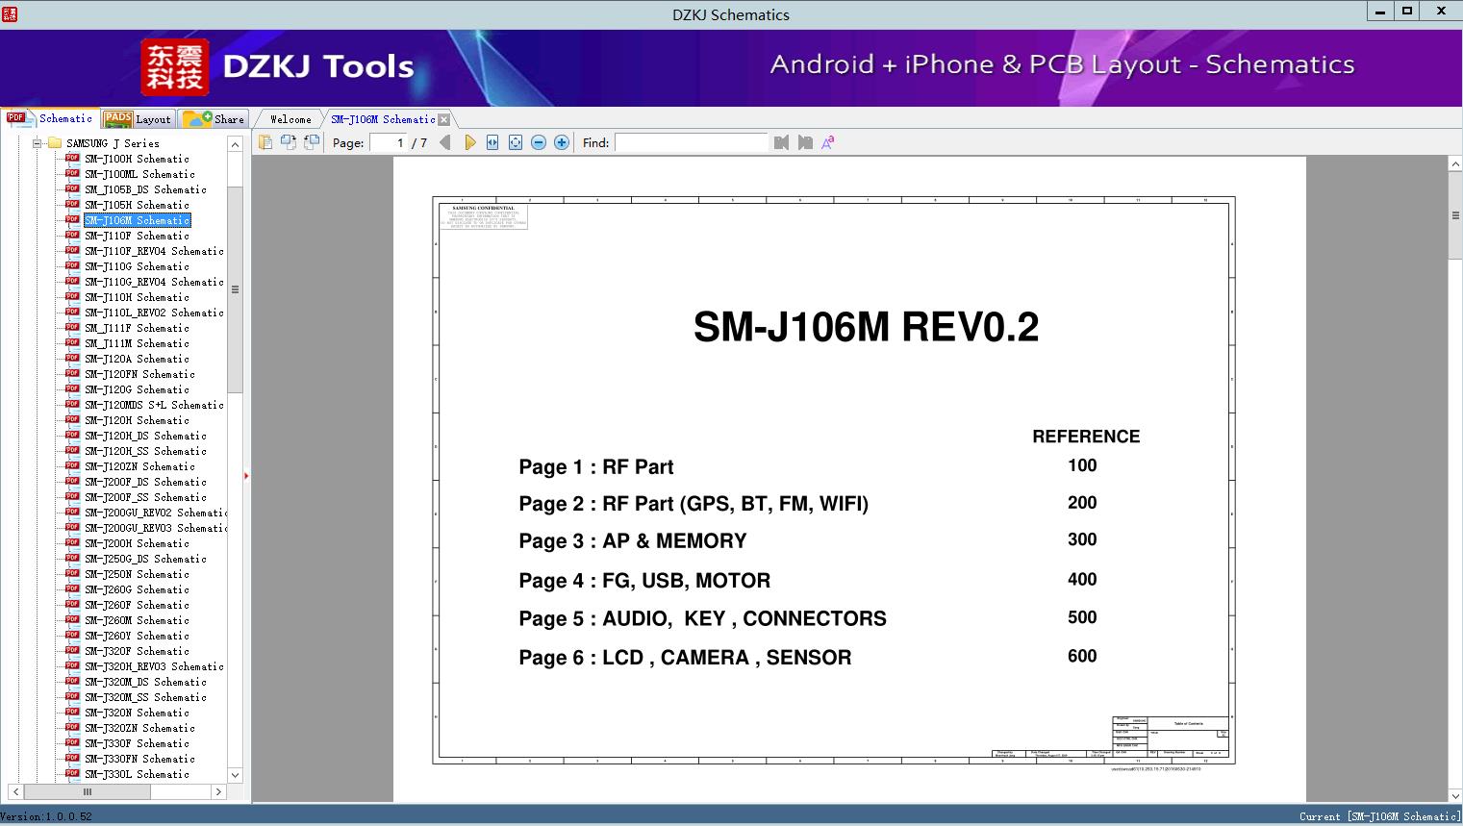Open SM-J110G Schematic in the tree
Image resolution: width=1463 pixels, height=826 pixels.
click(137, 266)
